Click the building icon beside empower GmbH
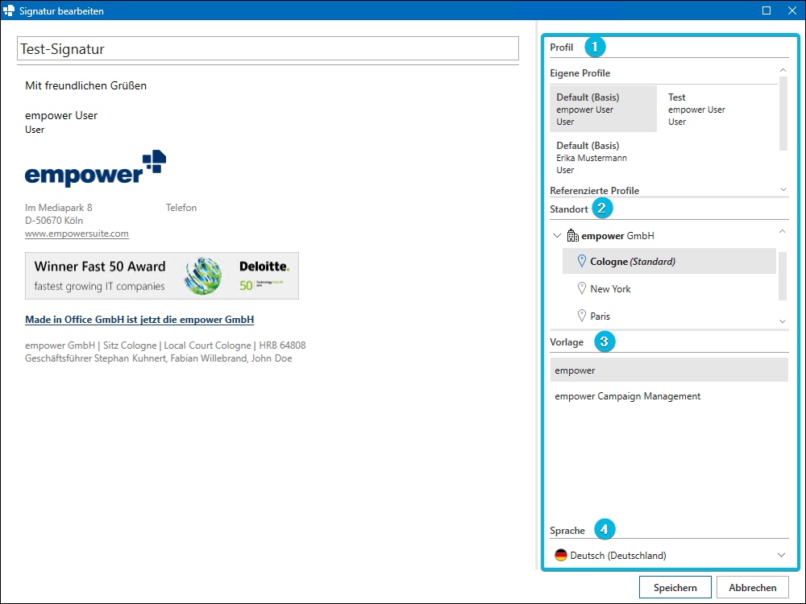Screen dimensions: 806x604 (x=572, y=236)
